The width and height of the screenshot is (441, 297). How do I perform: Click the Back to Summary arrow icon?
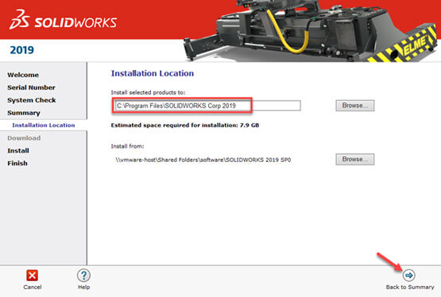coord(408,275)
